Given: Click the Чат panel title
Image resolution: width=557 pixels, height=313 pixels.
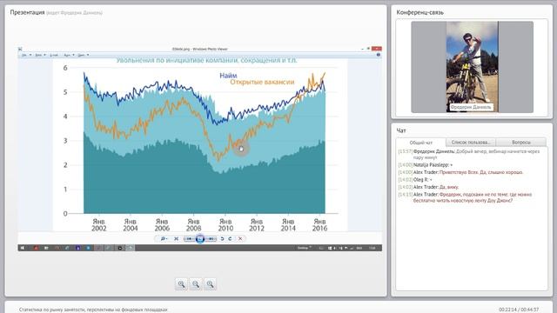Looking at the screenshot, I should point(401,130).
